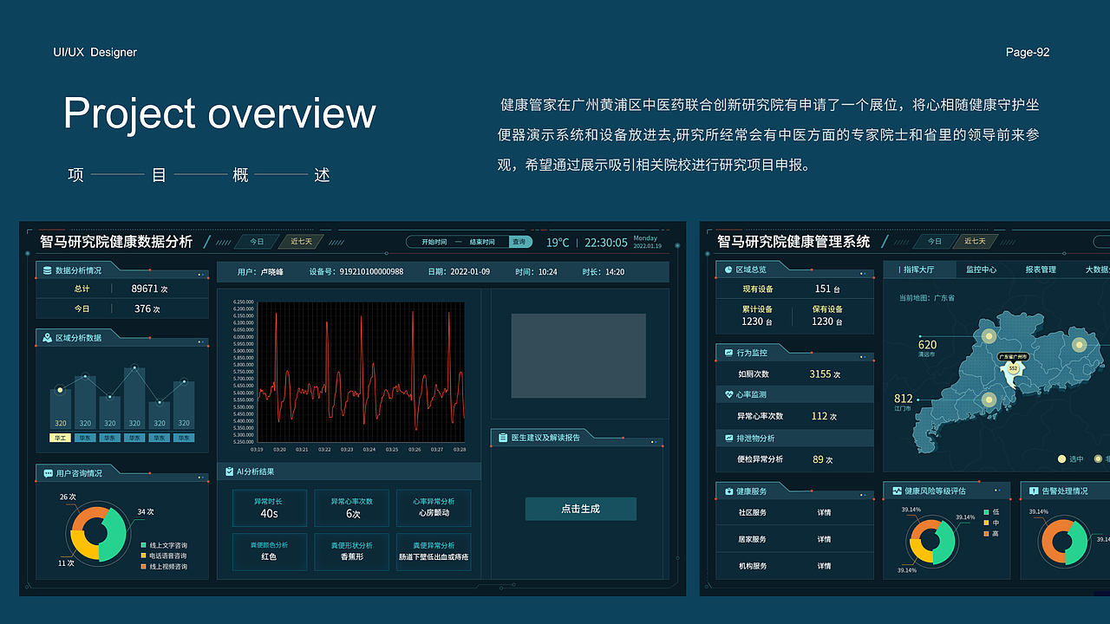Click the 低 green risk legend swatch
The width and height of the screenshot is (1110, 624).
point(986,512)
